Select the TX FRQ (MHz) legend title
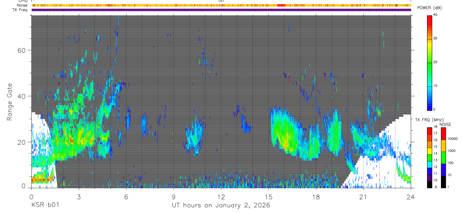This screenshot has width=462, height=213. (430, 119)
